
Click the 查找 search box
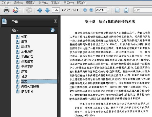(x=142, y=10)
